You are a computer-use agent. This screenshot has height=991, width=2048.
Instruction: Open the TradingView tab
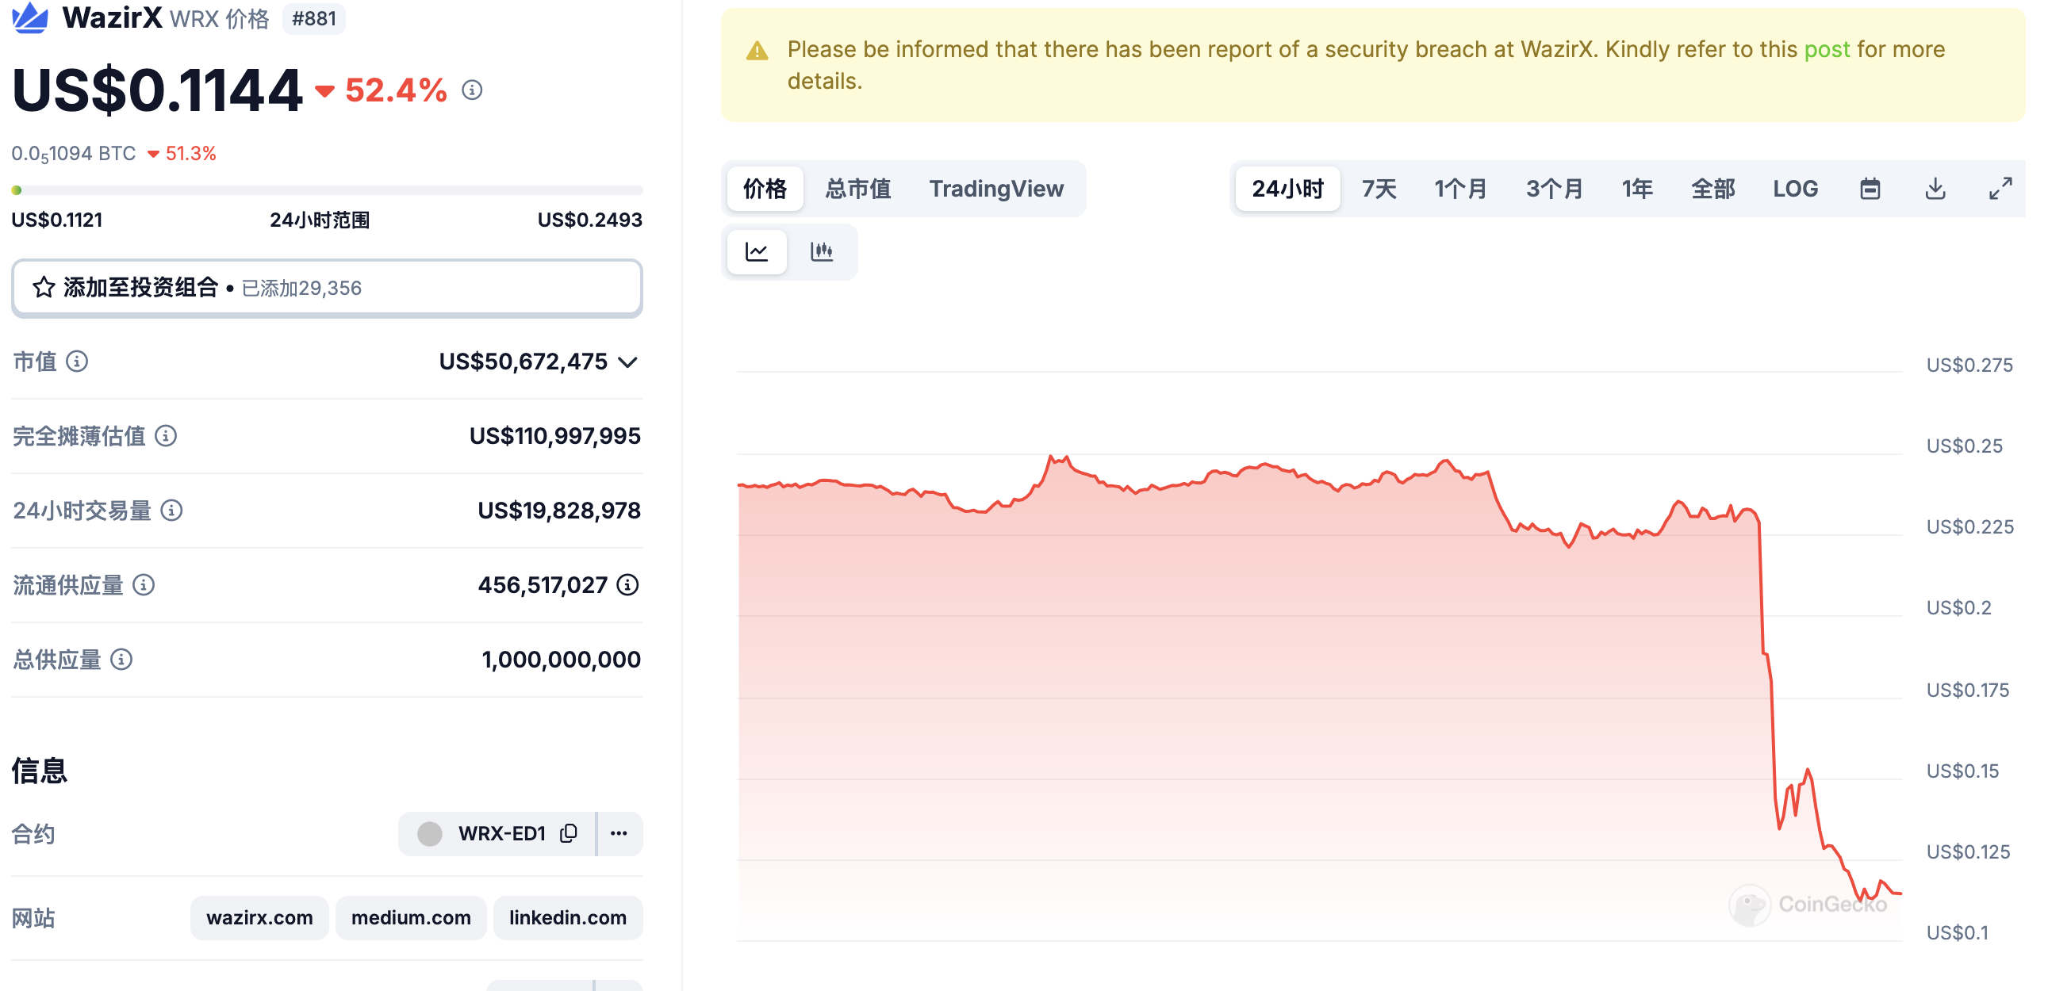click(x=996, y=189)
